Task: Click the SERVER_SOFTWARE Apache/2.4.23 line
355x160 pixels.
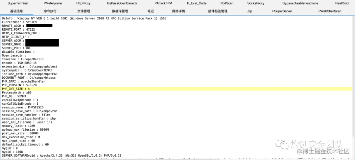Action: click(x=61, y=155)
